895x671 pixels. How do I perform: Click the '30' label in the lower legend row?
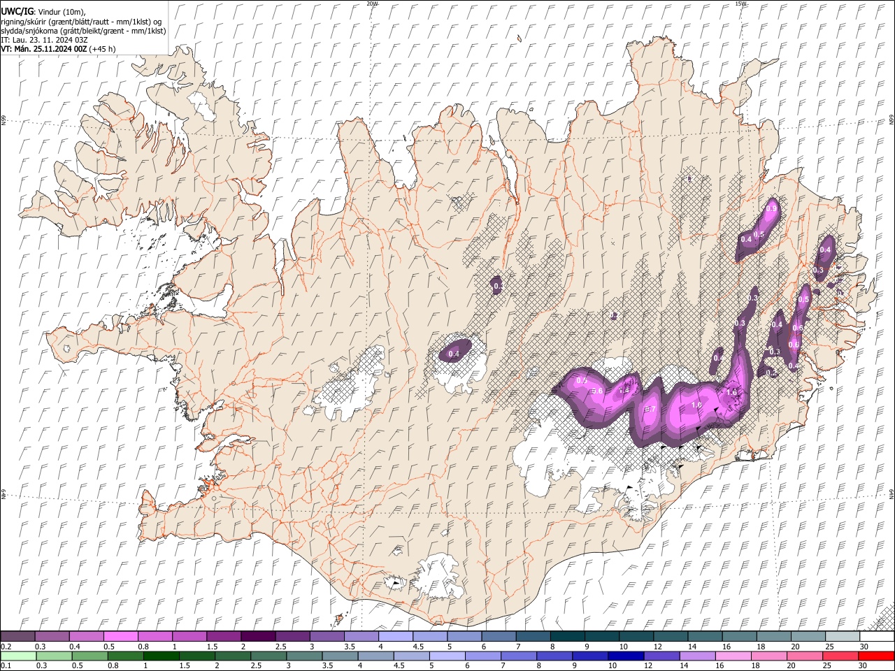pos(864,665)
